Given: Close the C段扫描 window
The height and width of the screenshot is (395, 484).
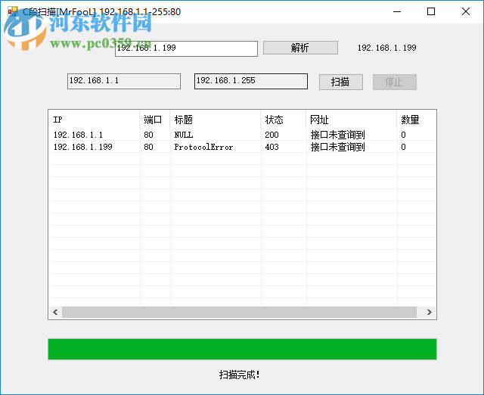Looking at the screenshot, I should 466,12.
